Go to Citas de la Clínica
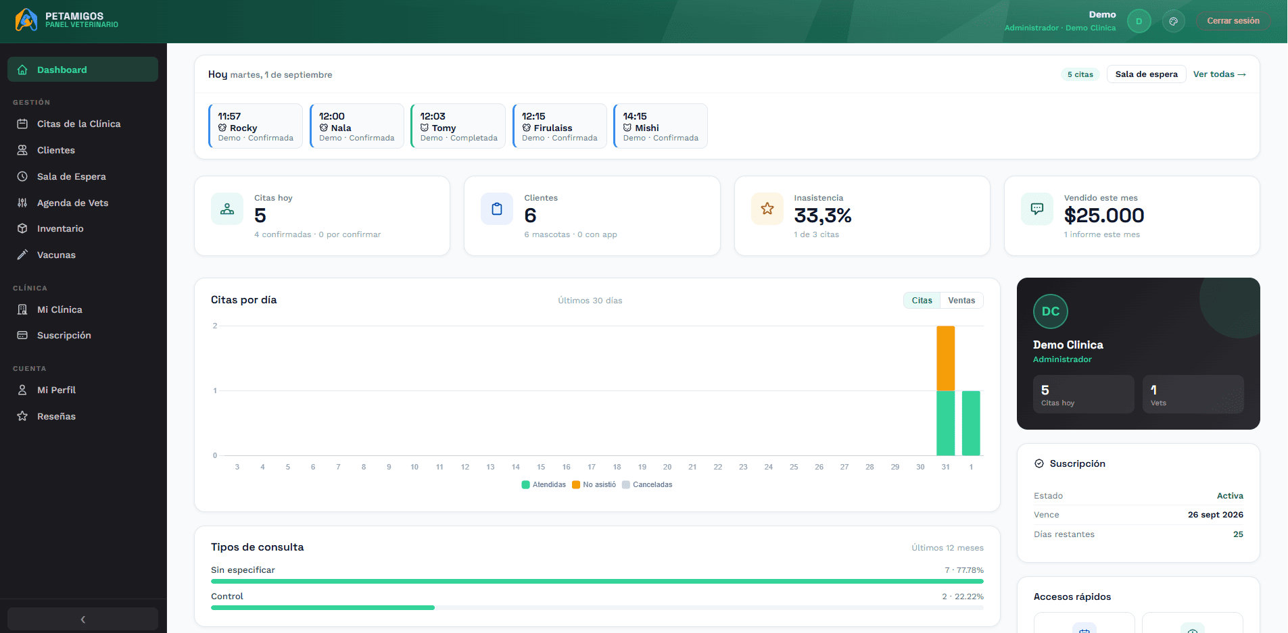The width and height of the screenshot is (1288, 633). pyautogui.click(x=82, y=124)
